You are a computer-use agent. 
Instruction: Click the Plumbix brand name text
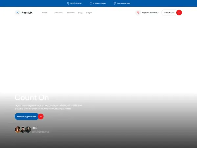(27, 12)
